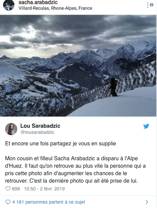157x208 pixels.
Task: Click the 'Et encore une fois partagez' line
Action: pyautogui.click(x=61, y=144)
